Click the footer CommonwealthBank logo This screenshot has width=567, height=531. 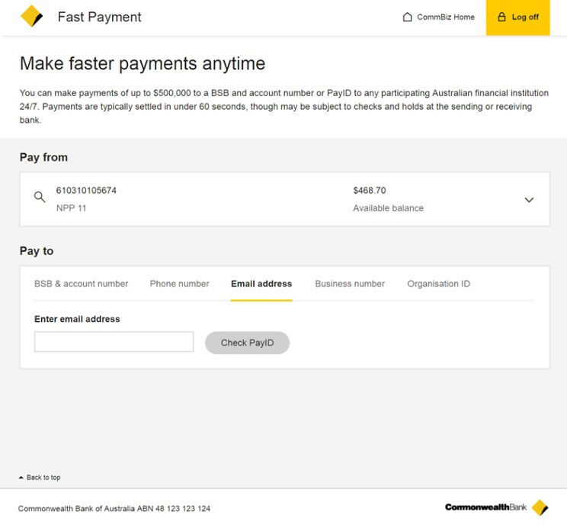click(x=497, y=507)
